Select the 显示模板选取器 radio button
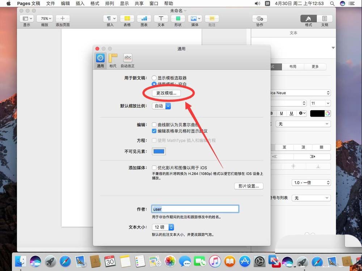 [x=154, y=77]
